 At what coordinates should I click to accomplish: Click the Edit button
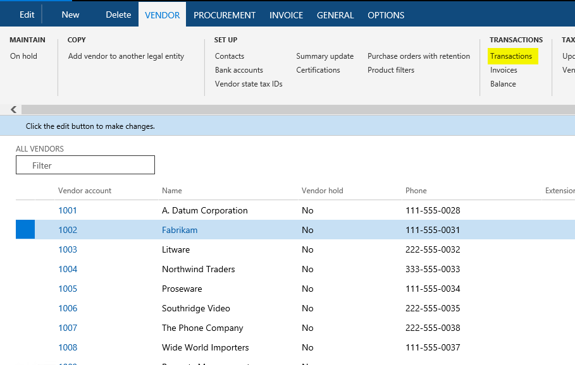click(27, 15)
